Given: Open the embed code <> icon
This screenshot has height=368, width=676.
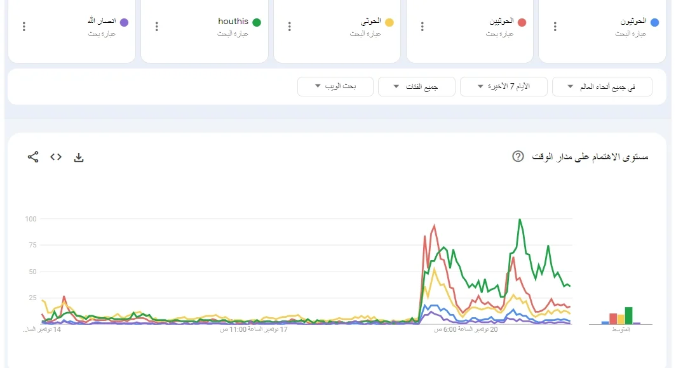Looking at the screenshot, I should coord(55,157).
